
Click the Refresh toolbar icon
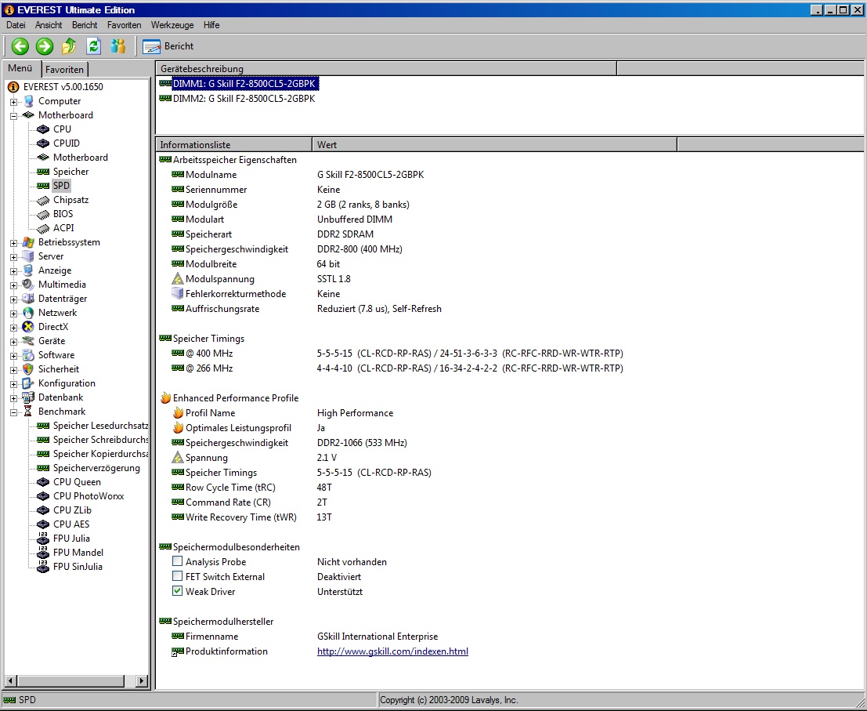[x=93, y=46]
